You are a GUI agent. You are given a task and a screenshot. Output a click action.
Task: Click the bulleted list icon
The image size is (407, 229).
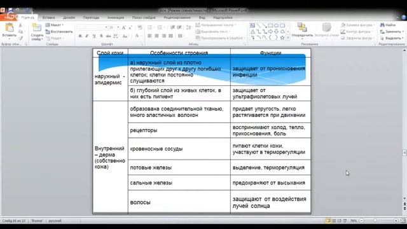point(150,27)
